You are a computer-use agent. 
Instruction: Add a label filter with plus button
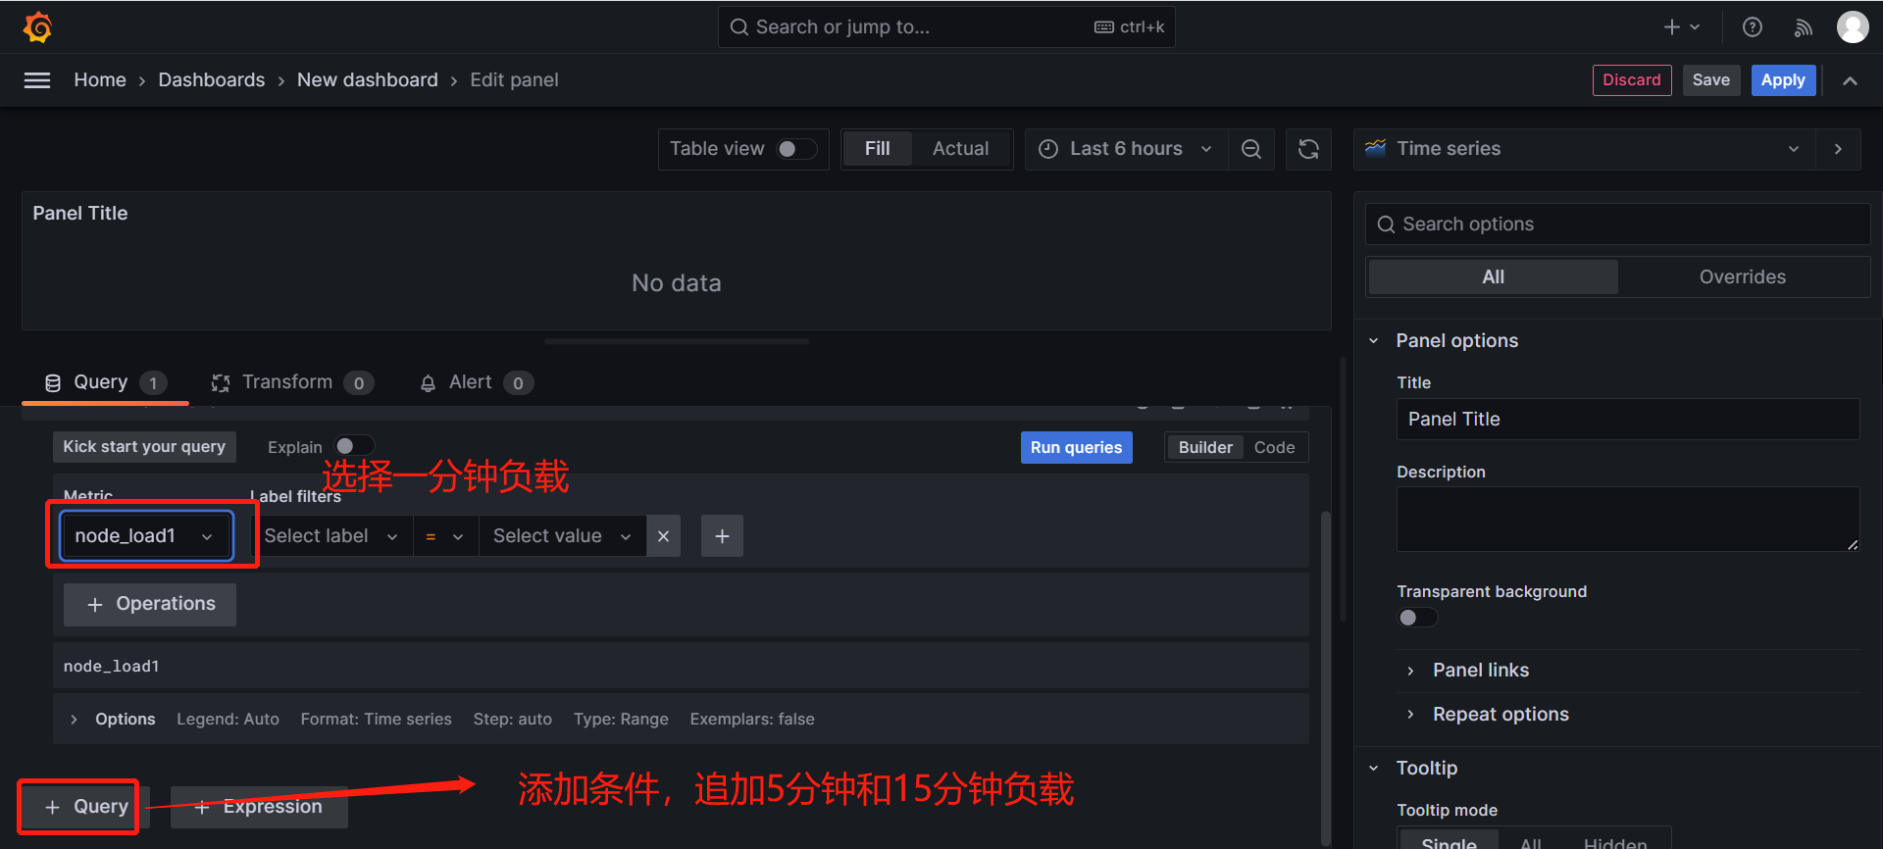coord(722,536)
